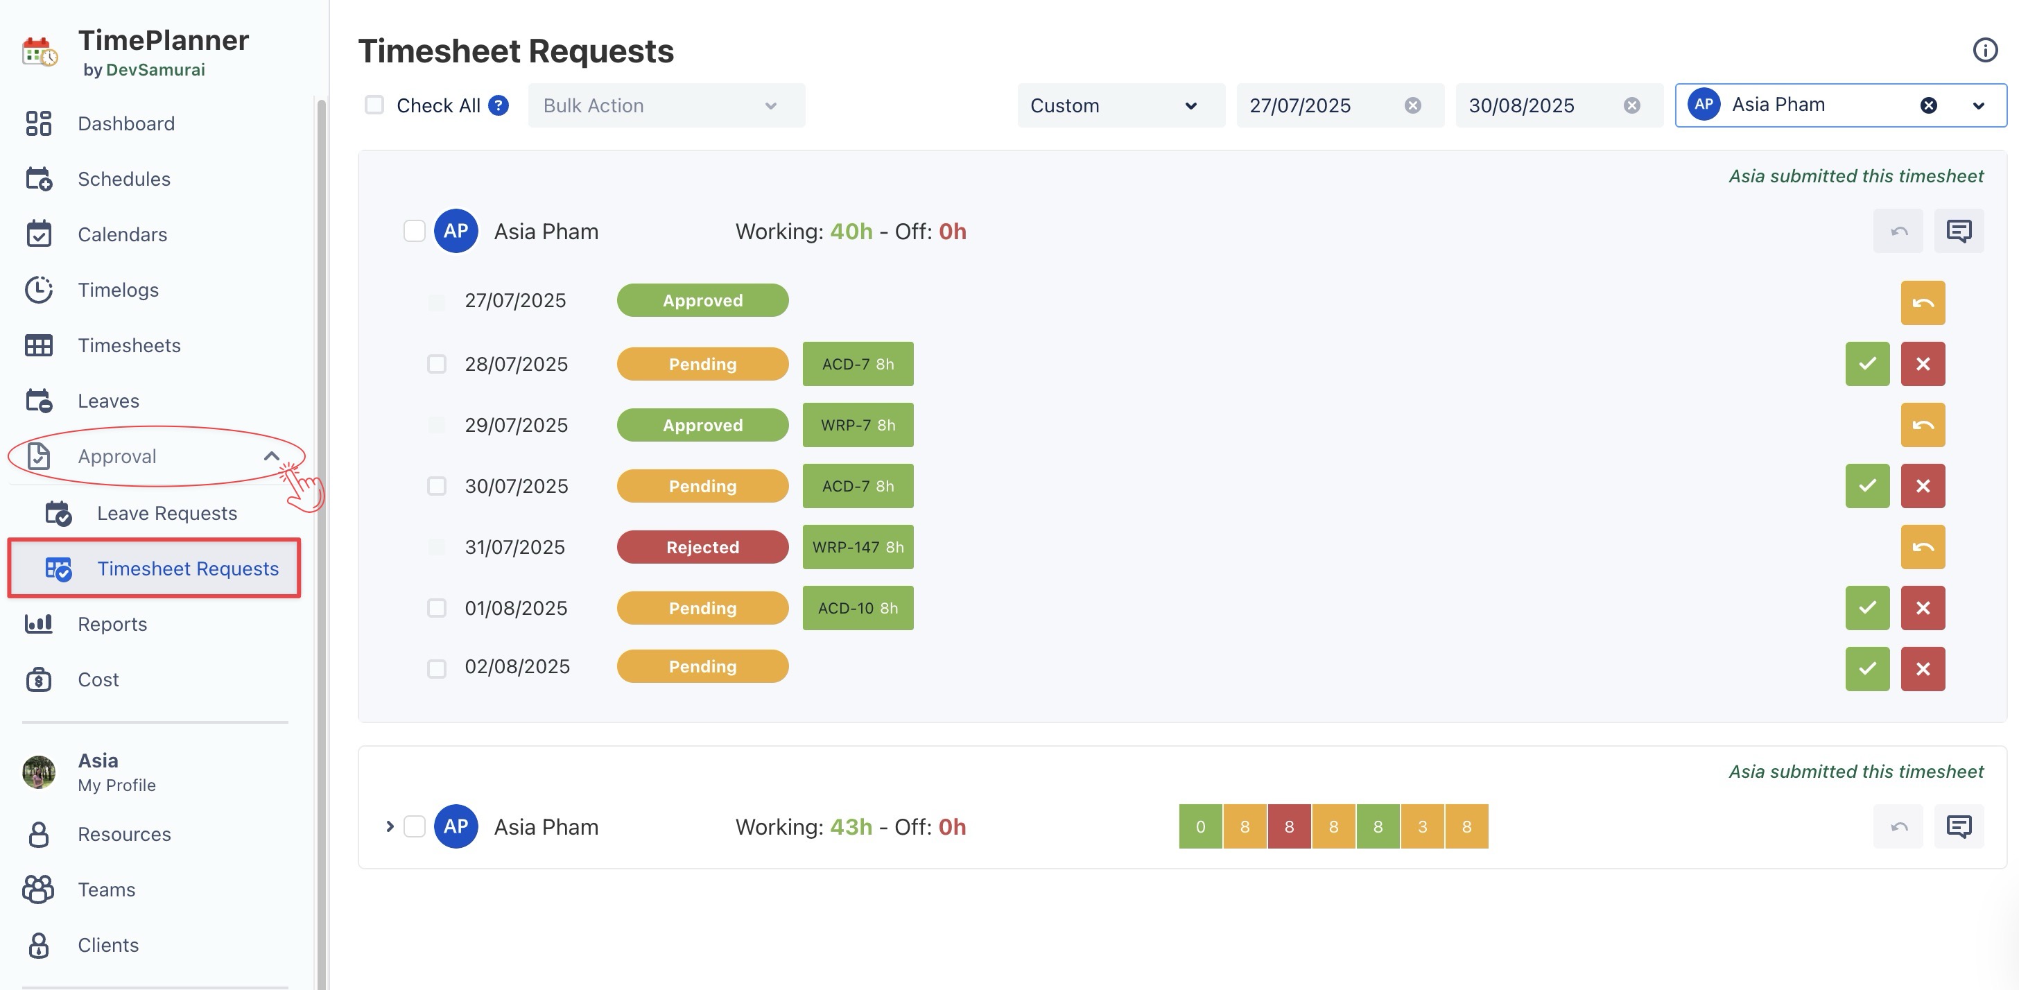Clear the 27/07/2025 start date
The width and height of the screenshot is (2019, 990).
click(1412, 105)
